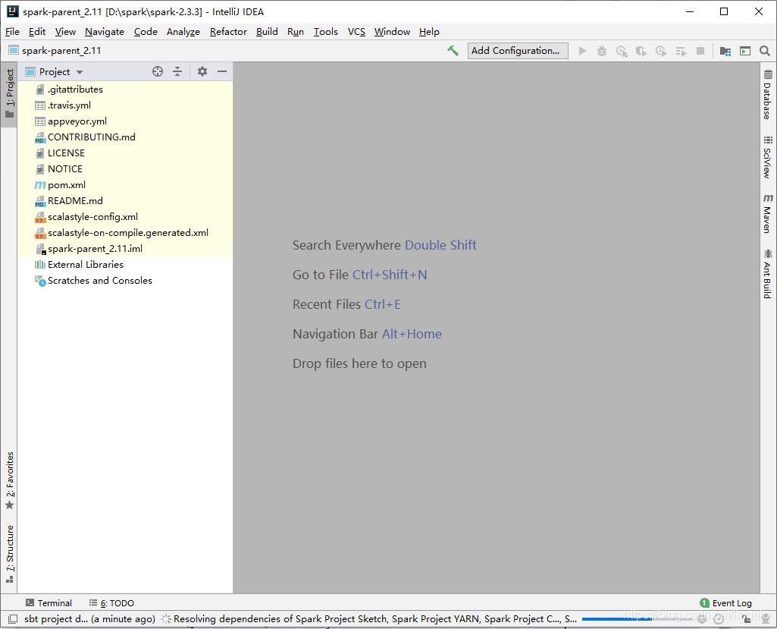Open the 7: Structure side tab
The width and height of the screenshot is (777, 629).
click(x=9, y=554)
